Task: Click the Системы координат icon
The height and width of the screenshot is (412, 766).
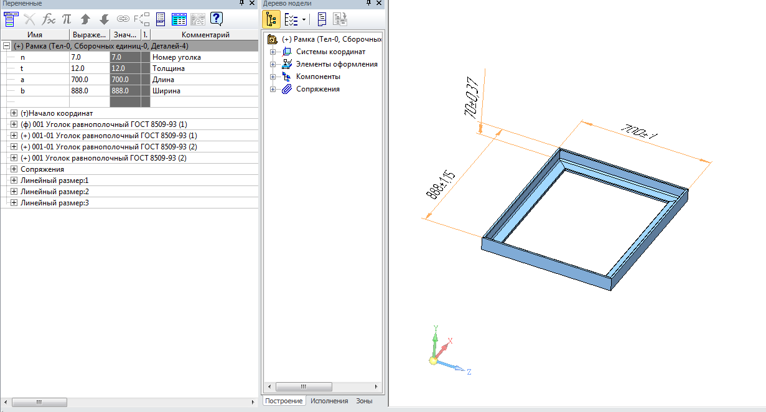Action: tap(287, 52)
